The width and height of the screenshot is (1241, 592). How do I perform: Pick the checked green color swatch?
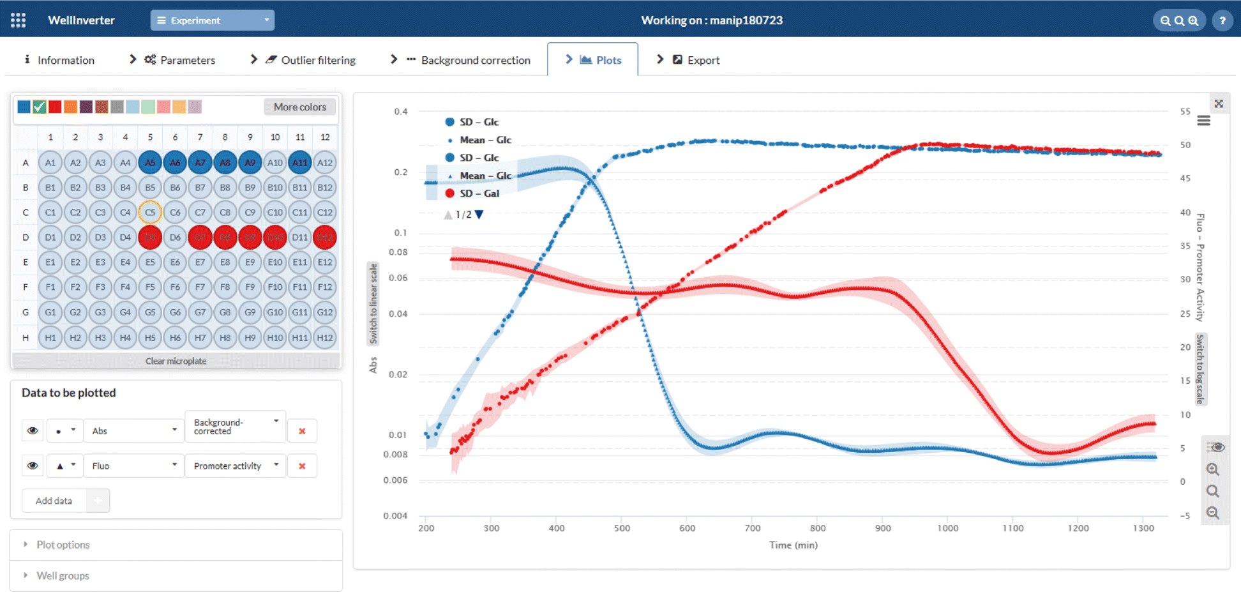point(40,107)
